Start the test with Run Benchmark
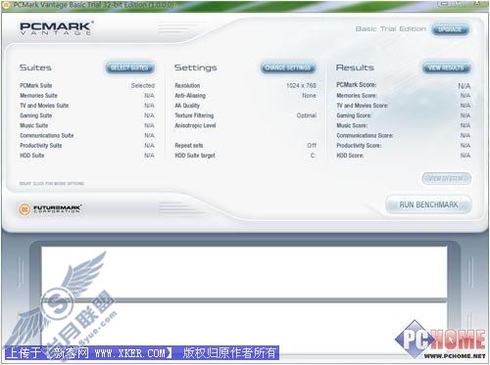 coord(428,205)
